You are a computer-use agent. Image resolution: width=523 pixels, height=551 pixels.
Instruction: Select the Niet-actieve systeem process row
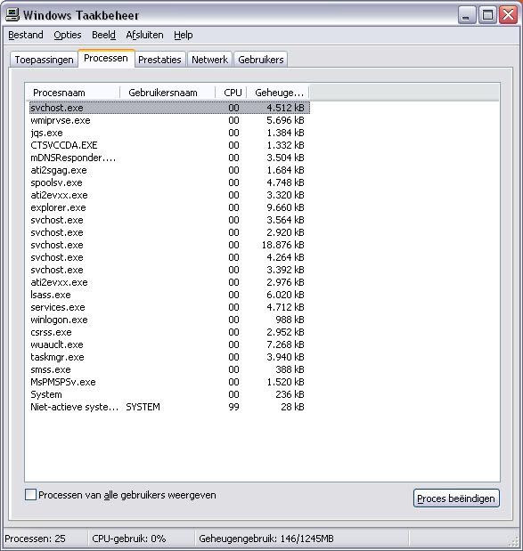169,407
